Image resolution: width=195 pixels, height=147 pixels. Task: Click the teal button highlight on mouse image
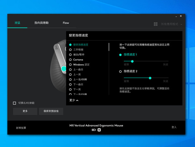click(64, 69)
